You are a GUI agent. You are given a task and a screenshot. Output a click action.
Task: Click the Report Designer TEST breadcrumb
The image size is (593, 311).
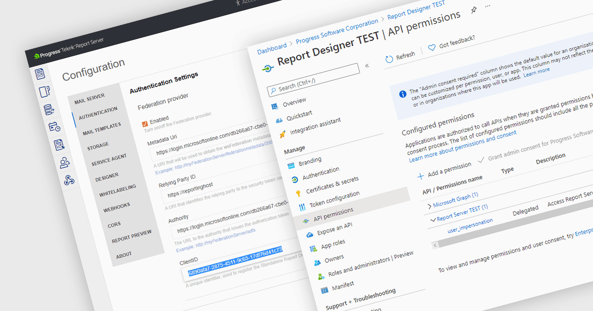[416, 9]
